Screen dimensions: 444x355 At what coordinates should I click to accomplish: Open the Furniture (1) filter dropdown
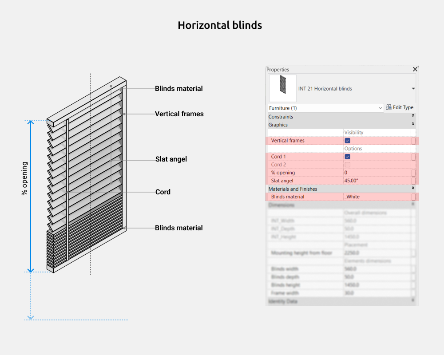(x=325, y=108)
